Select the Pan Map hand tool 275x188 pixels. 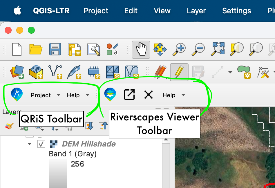[x=141, y=49]
